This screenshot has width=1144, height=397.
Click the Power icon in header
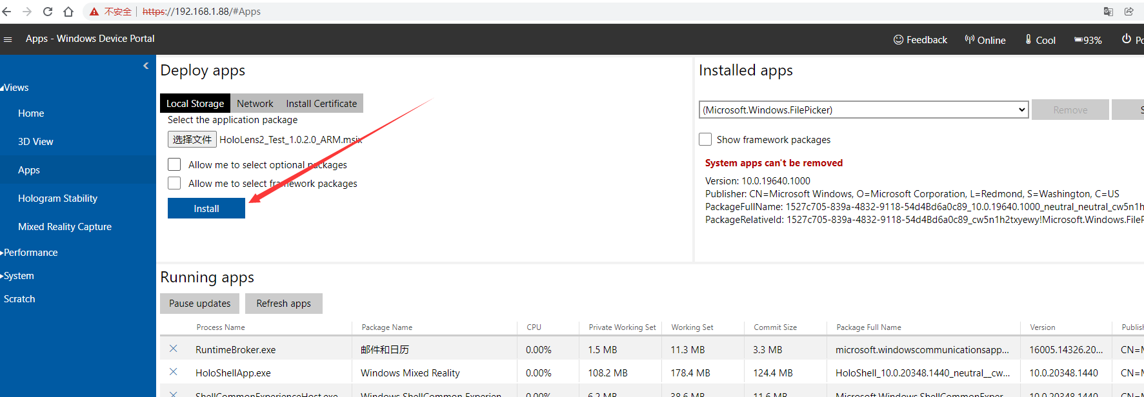point(1127,39)
